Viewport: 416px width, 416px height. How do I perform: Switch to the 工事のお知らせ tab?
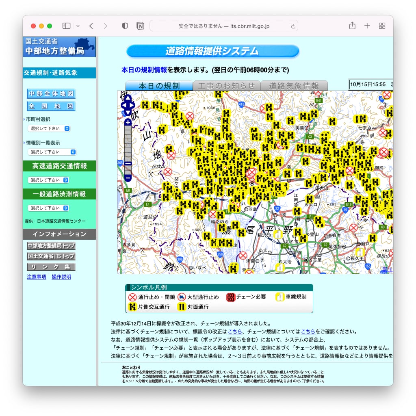click(x=226, y=86)
